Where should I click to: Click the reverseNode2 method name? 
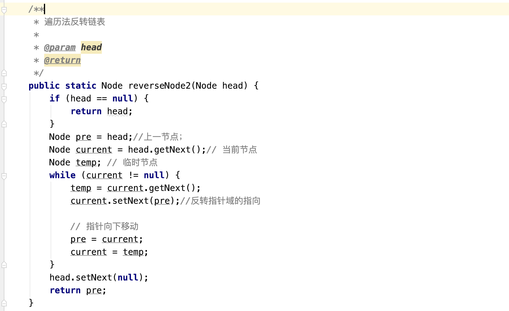pyautogui.click(x=159, y=86)
